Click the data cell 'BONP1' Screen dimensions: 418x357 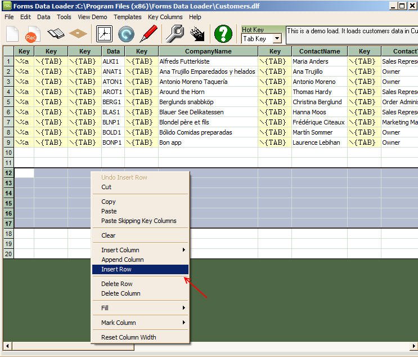click(113, 142)
